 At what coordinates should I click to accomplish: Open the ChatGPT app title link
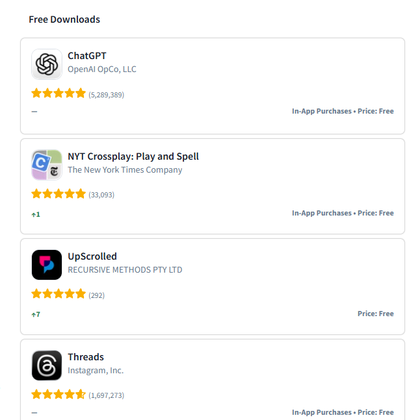pyautogui.click(x=86, y=56)
